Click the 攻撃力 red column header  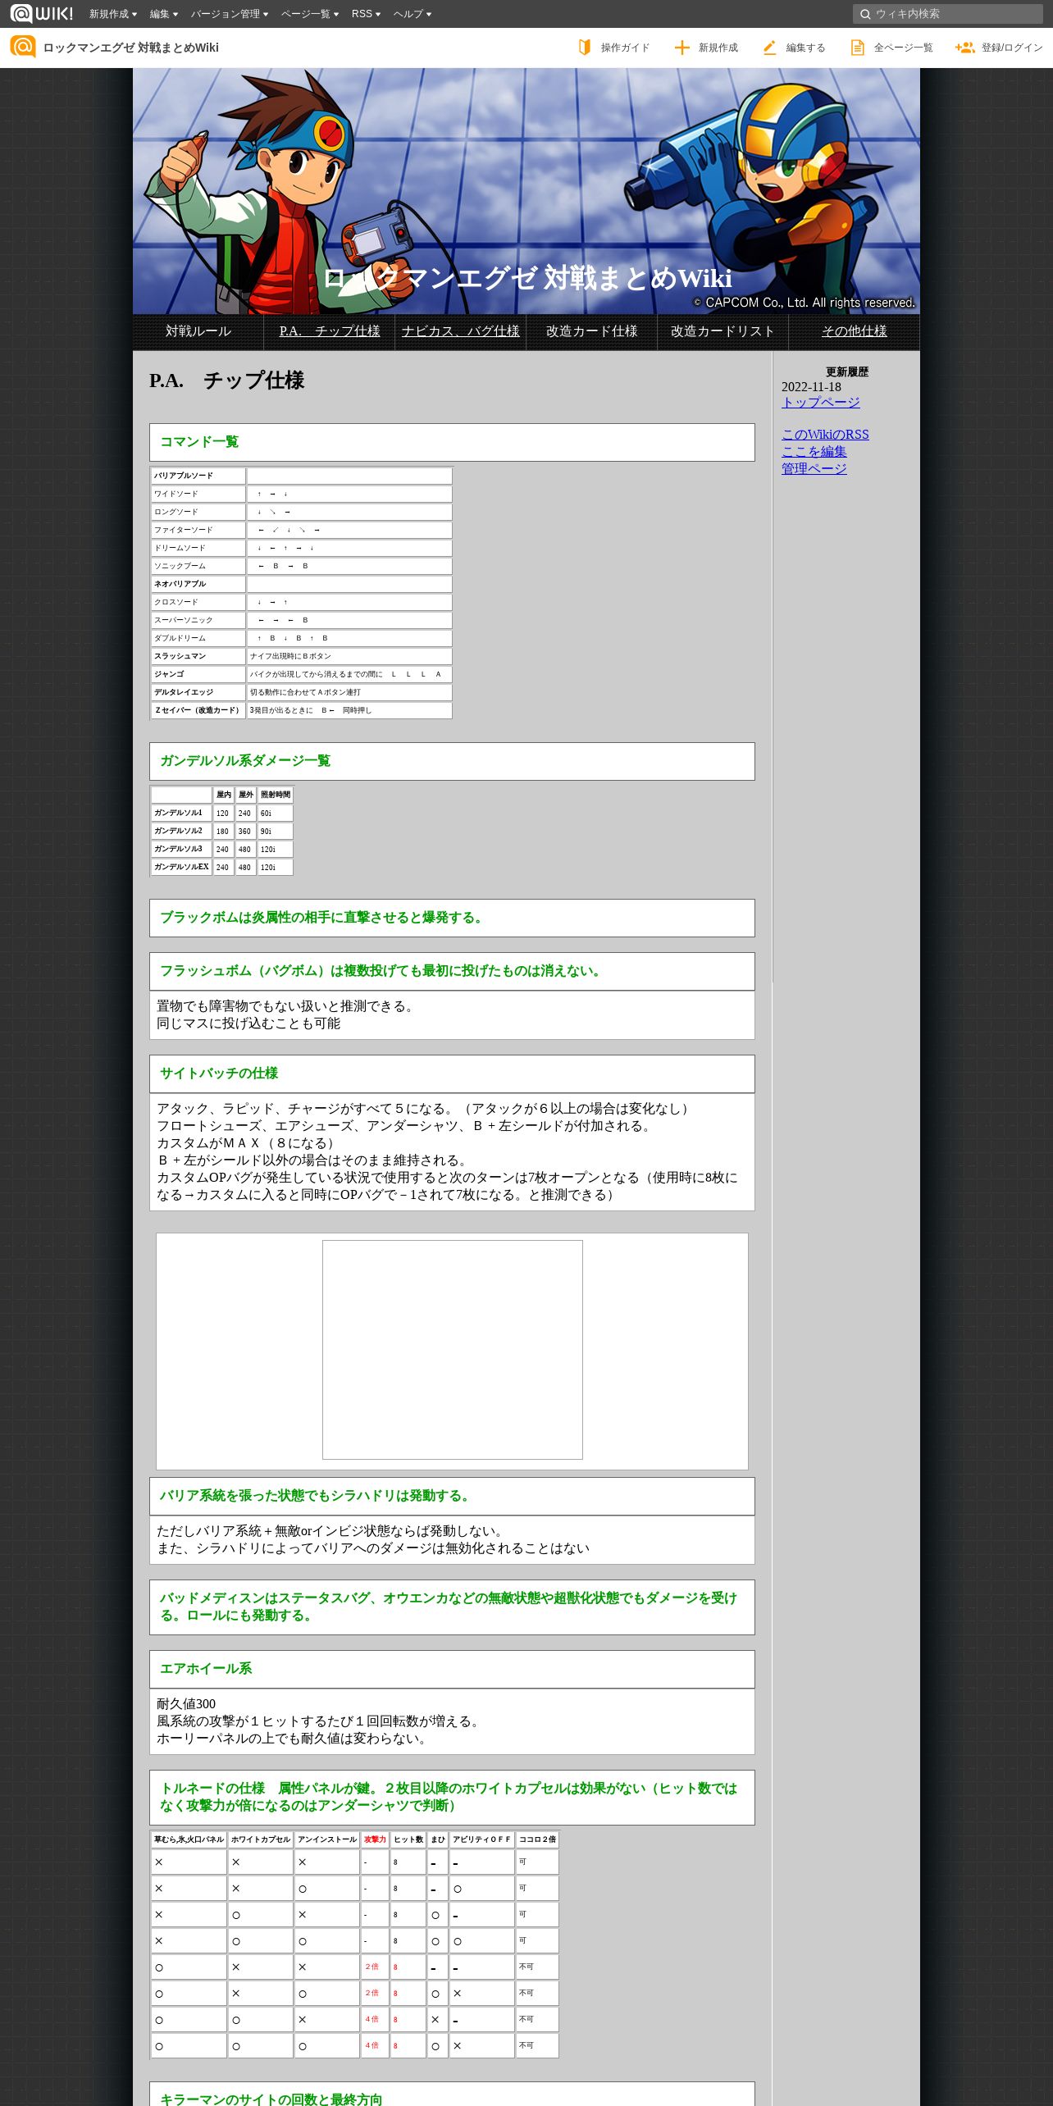[x=375, y=1839]
